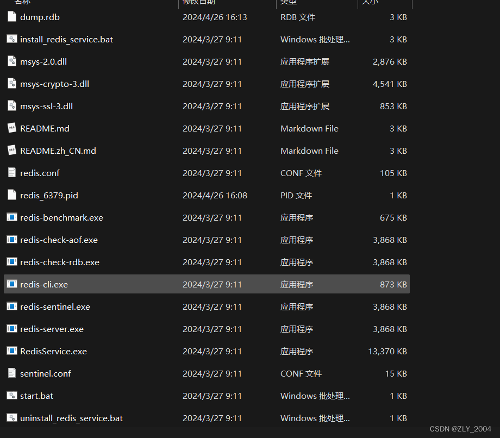
Task: Click CONF 文件 type in sentinel.conf row
Action: (301, 374)
